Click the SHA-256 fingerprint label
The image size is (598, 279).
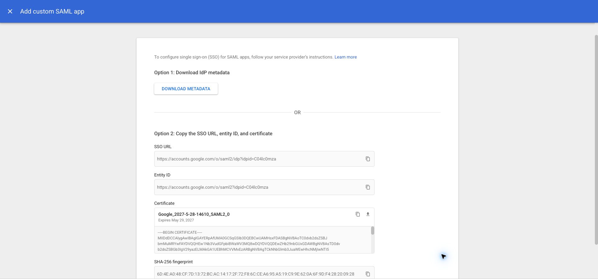click(x=173, y=262)
